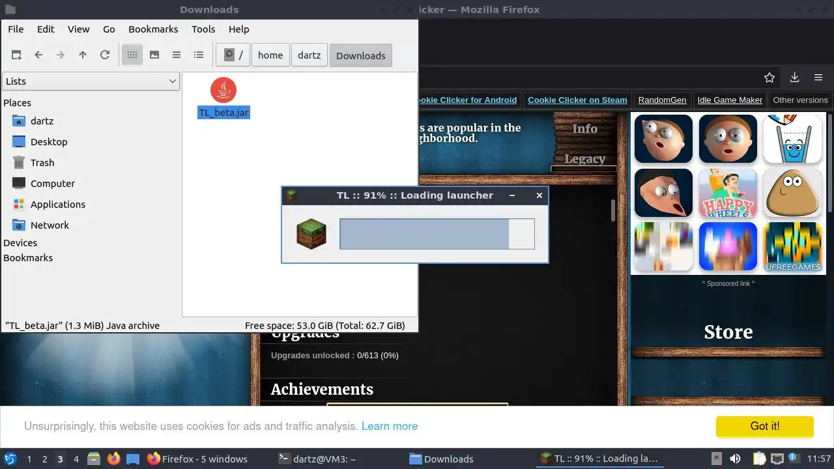The image size is (834, 469).
Task: Click the grass block icon in launcher dialog
Action: click(311, 234)
